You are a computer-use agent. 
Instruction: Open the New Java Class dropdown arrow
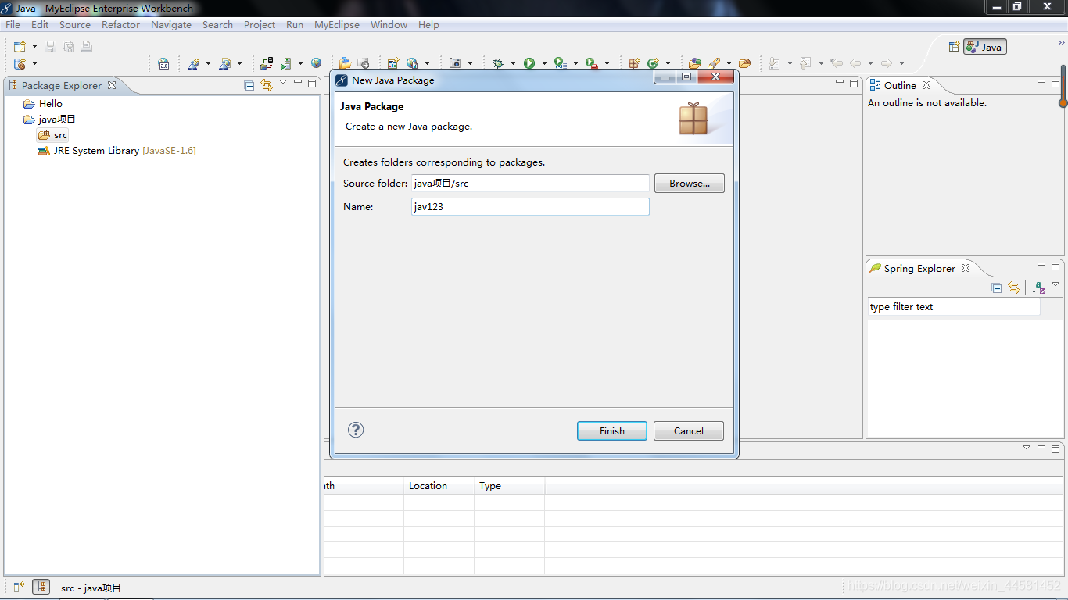[x=668, y=63]
